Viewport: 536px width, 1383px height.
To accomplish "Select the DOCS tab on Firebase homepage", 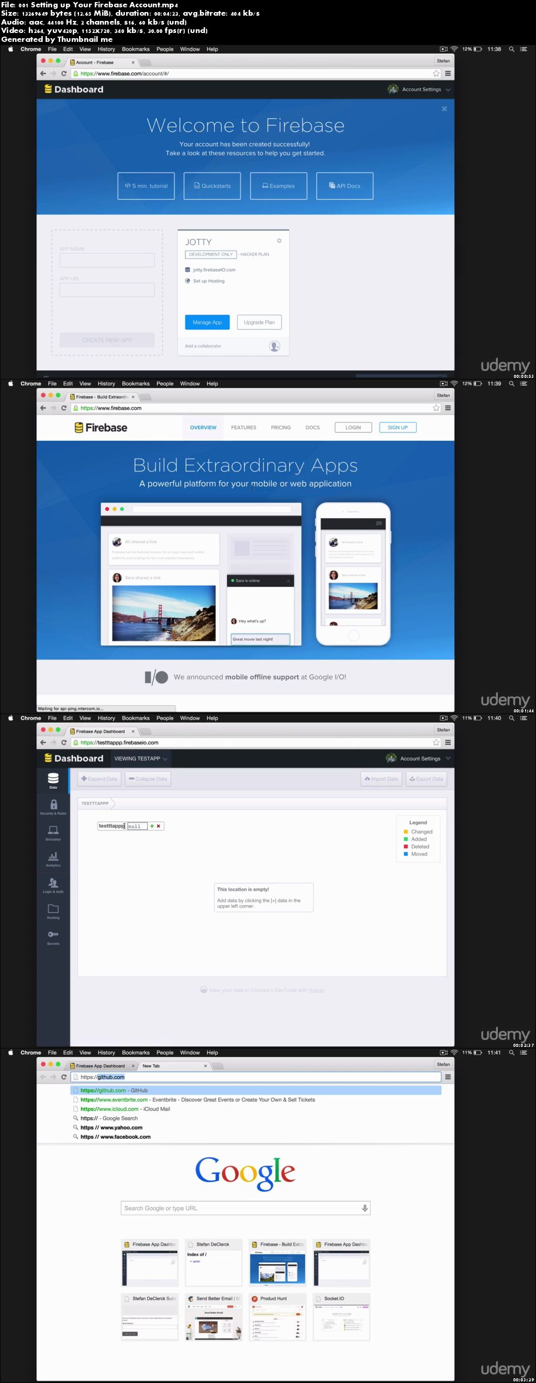I will click(x=312, y=427).
